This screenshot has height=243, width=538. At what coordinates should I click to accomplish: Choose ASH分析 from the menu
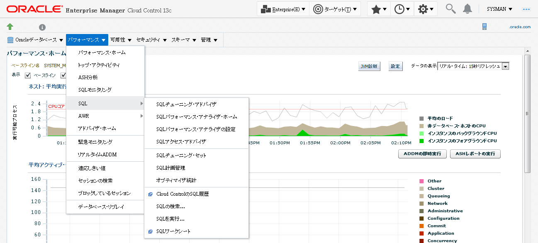pyautogui.click(x=88, y=78)
